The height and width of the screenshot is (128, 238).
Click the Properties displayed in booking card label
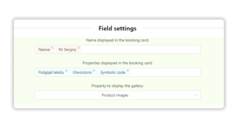pyautogui.click(x=117, y=63)
